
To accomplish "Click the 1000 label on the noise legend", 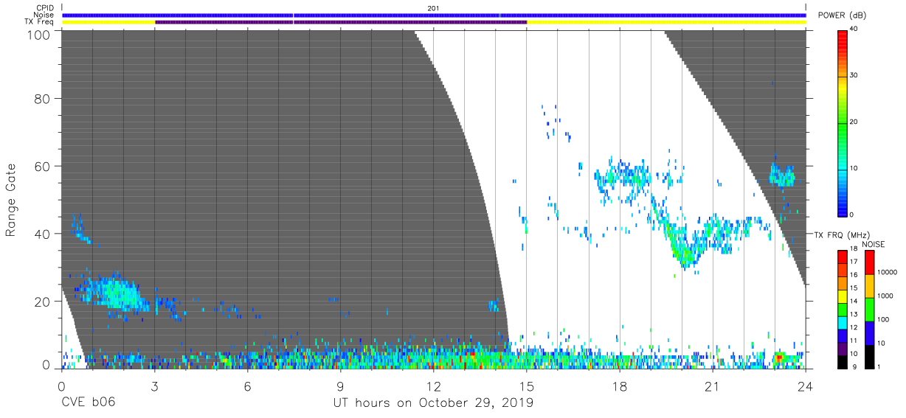I will [x=885, y=296].
